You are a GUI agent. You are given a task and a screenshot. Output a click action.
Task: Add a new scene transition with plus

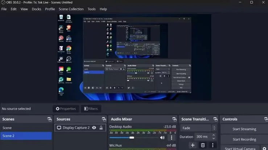[193, 145]
